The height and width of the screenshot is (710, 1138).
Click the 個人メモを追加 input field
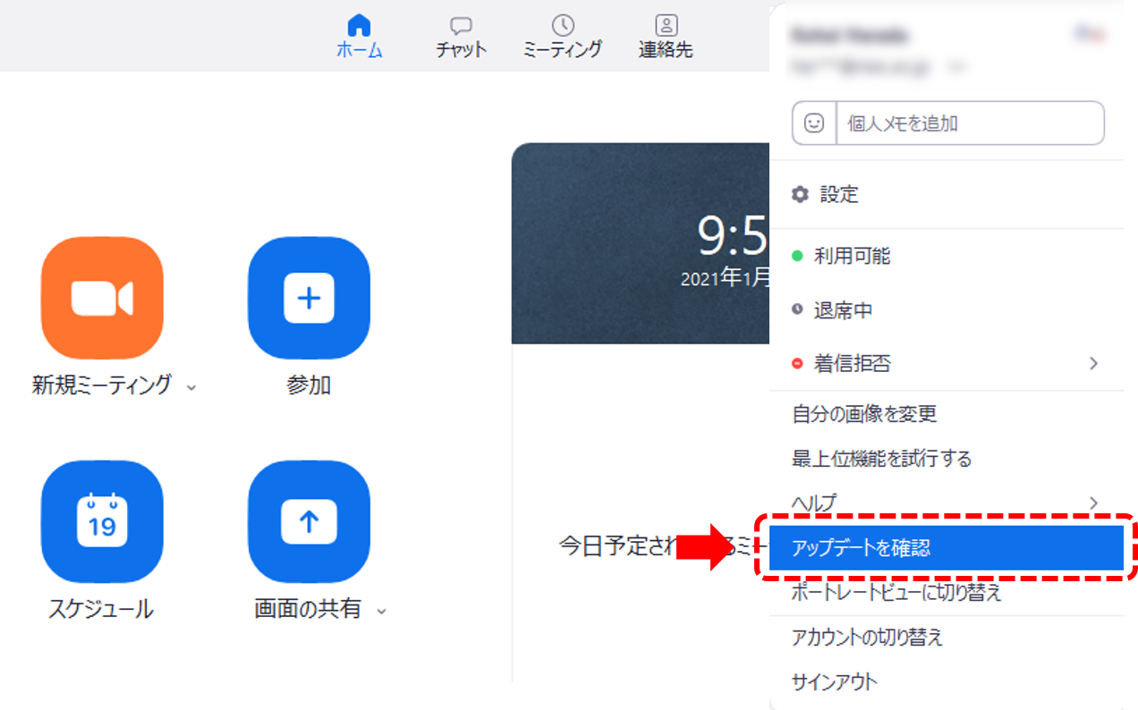click(x=969, y=123)
